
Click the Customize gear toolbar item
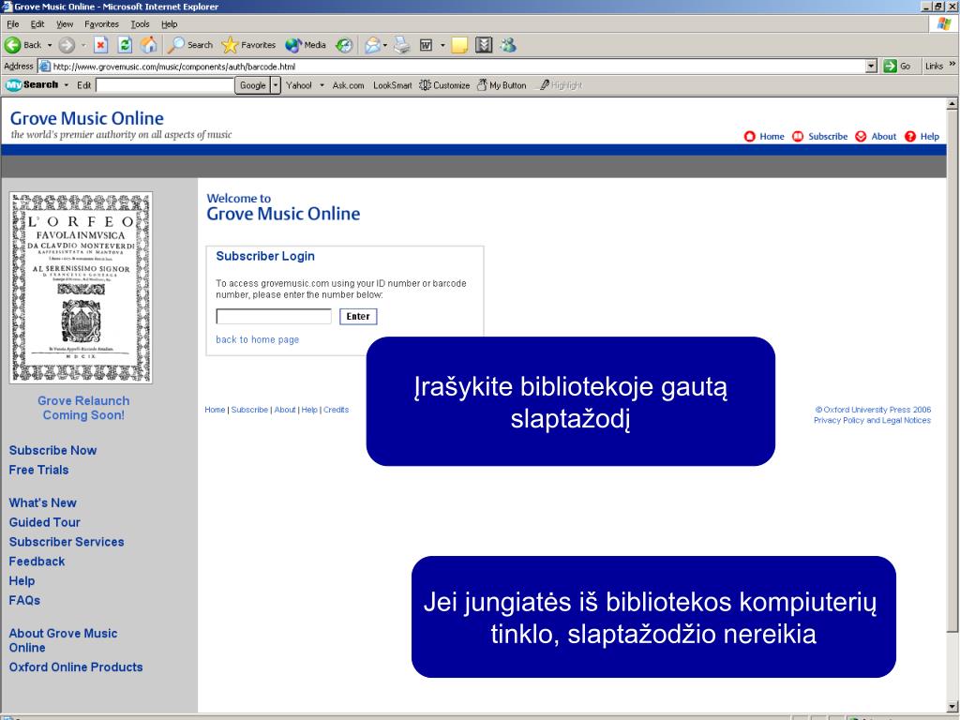[444, 85]
